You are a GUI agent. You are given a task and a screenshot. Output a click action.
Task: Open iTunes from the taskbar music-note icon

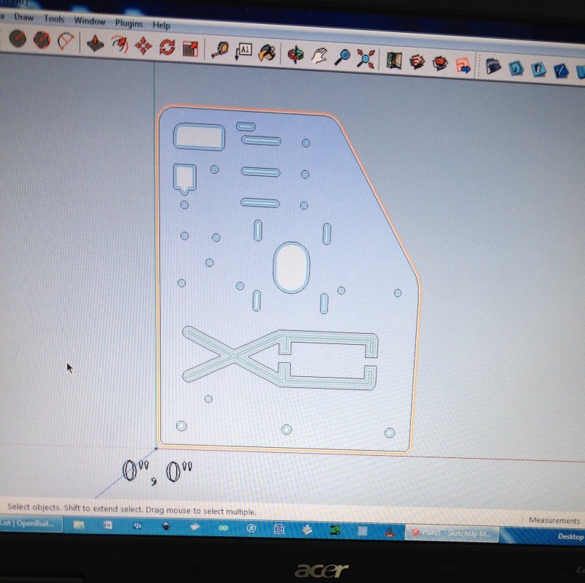point(252,528)
